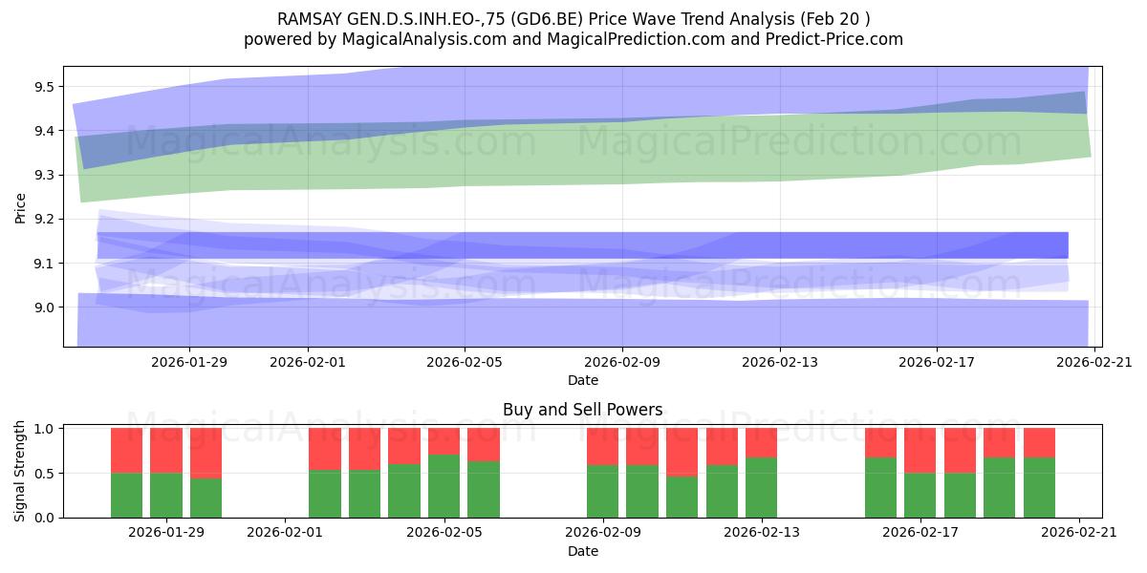Click the chart title mentioning RAMSAY GEN.D.S.INH.EO-,75
Viewport: 1147px width, 573px height.
(x=573, y=18)
